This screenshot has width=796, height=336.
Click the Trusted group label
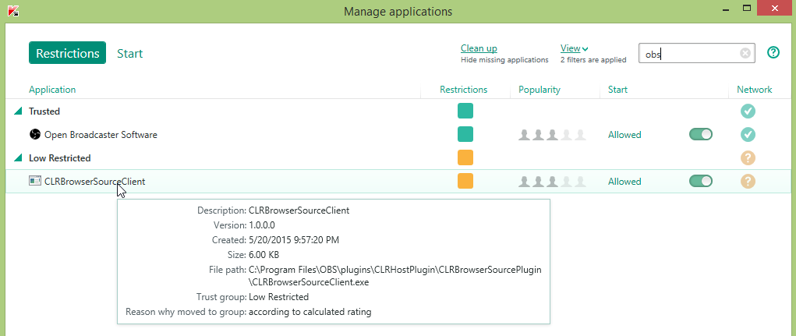pyautogui.click(x=44, y=111)
